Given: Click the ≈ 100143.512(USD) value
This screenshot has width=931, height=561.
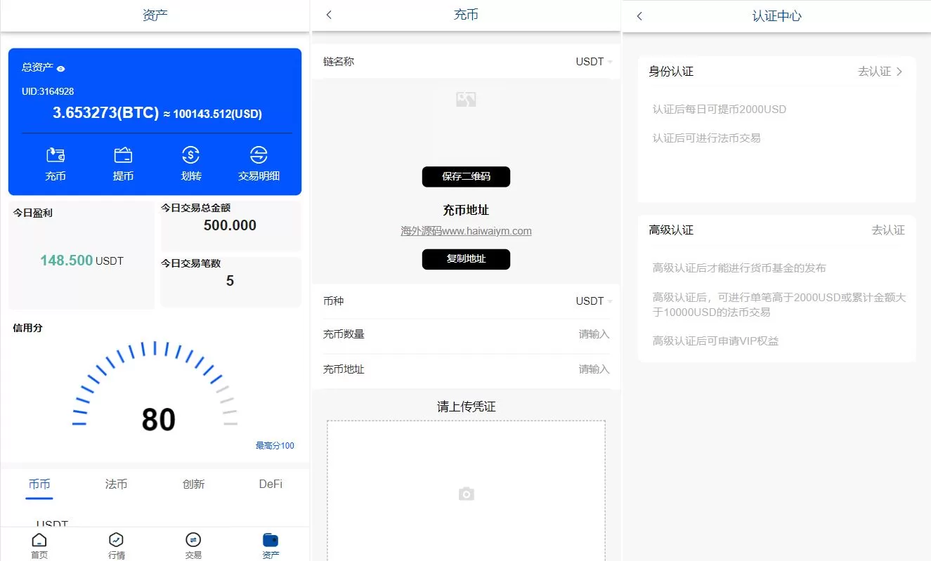Looking at the screenshot, I should (213, 114).
